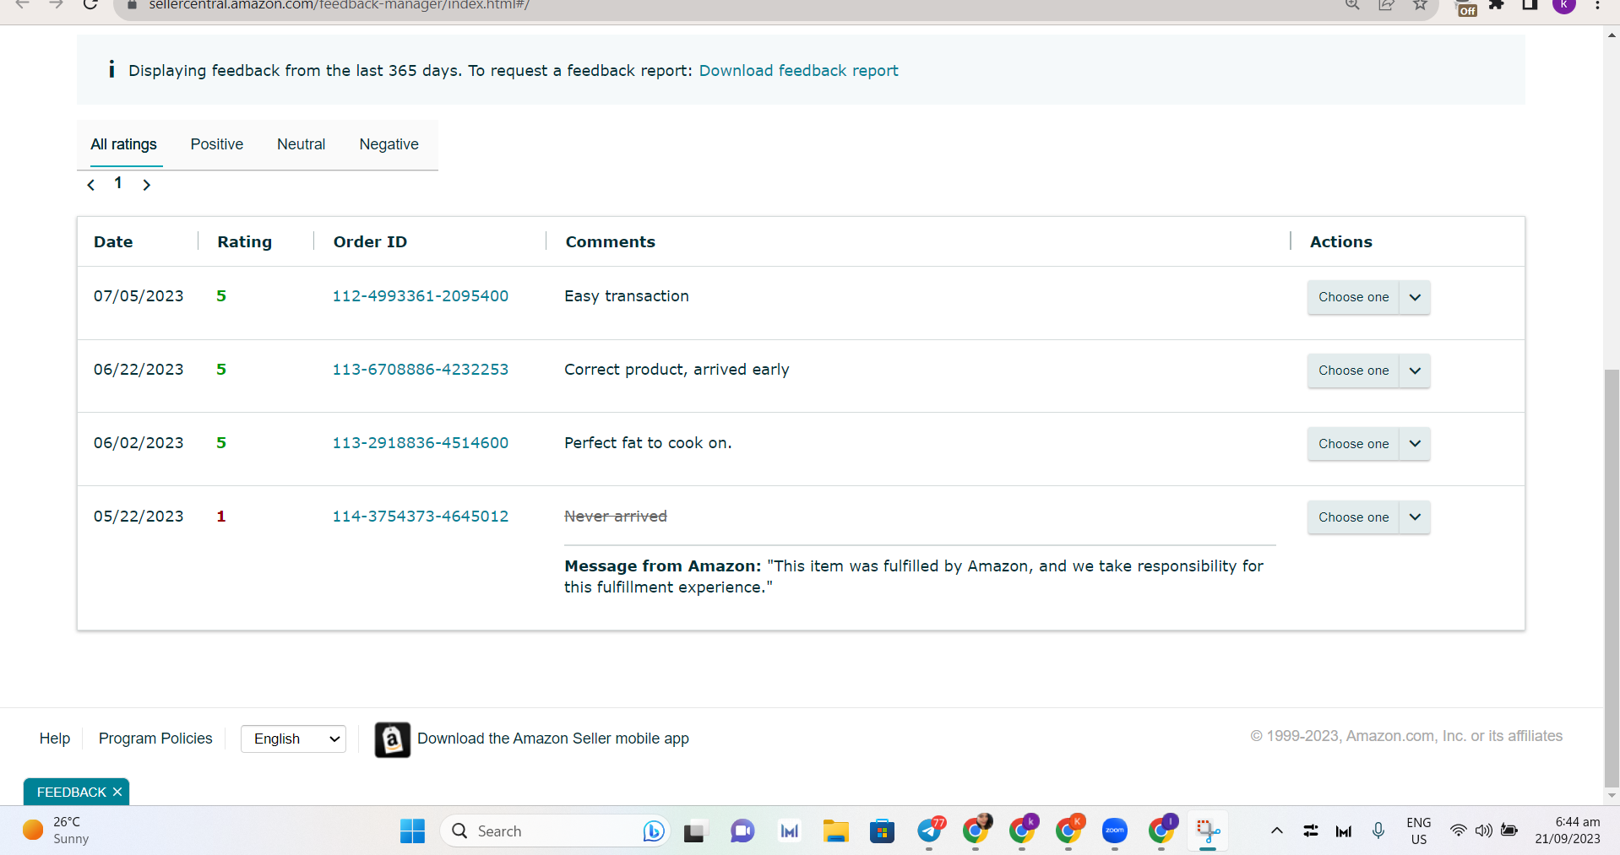Switch to the Positive tab
1620x855 pixels.
[x=217, y=144]
